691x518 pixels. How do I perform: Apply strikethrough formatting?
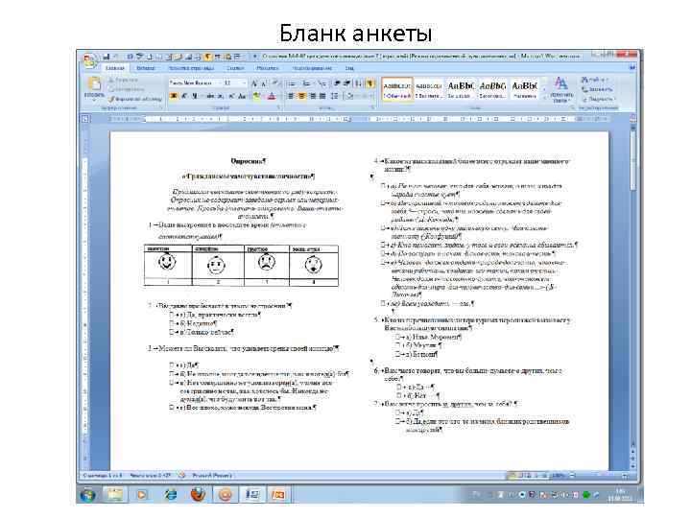[x=210, y=96]
